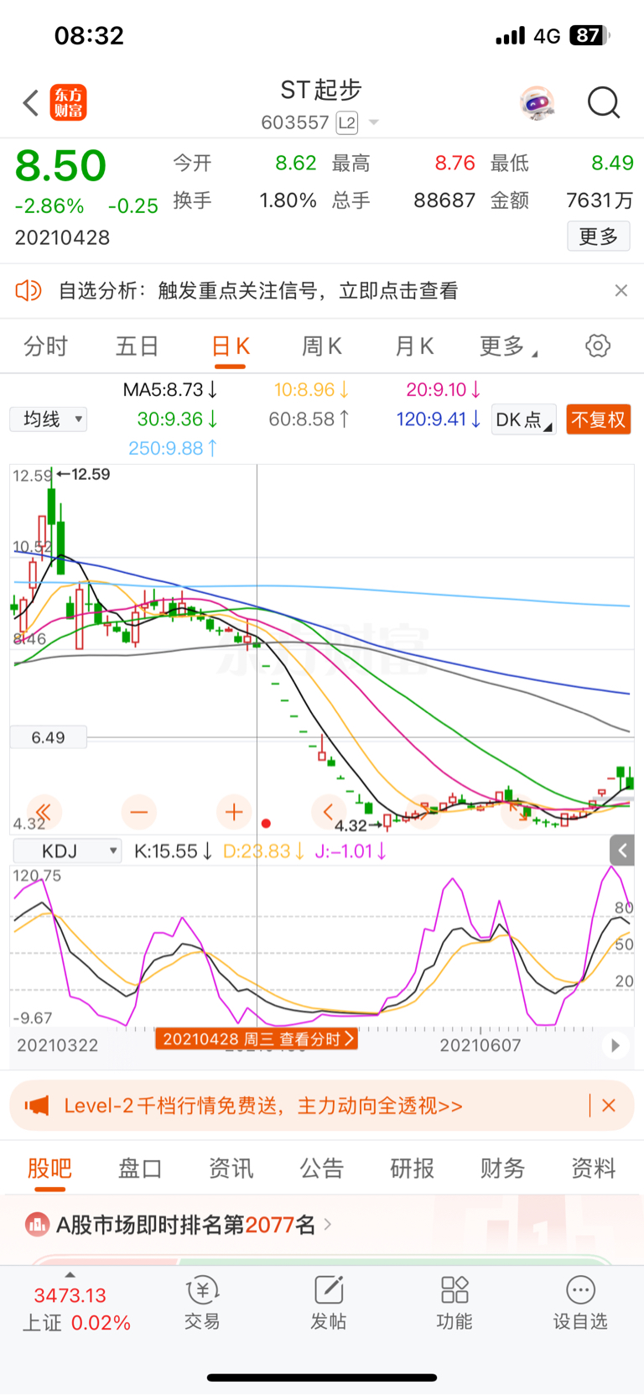
Task: Tap the megaphone icon in promo banner
Action: pos(37,1106)
